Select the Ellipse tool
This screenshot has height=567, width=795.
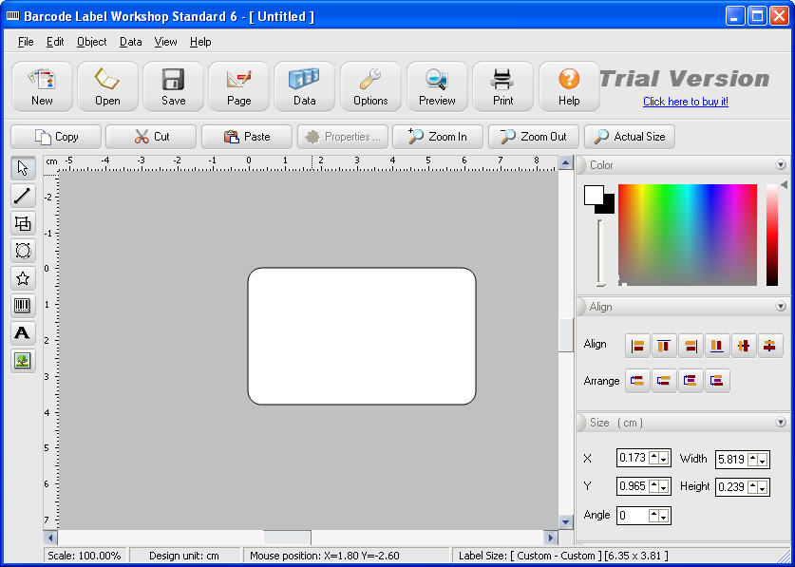tap(22, 251)
